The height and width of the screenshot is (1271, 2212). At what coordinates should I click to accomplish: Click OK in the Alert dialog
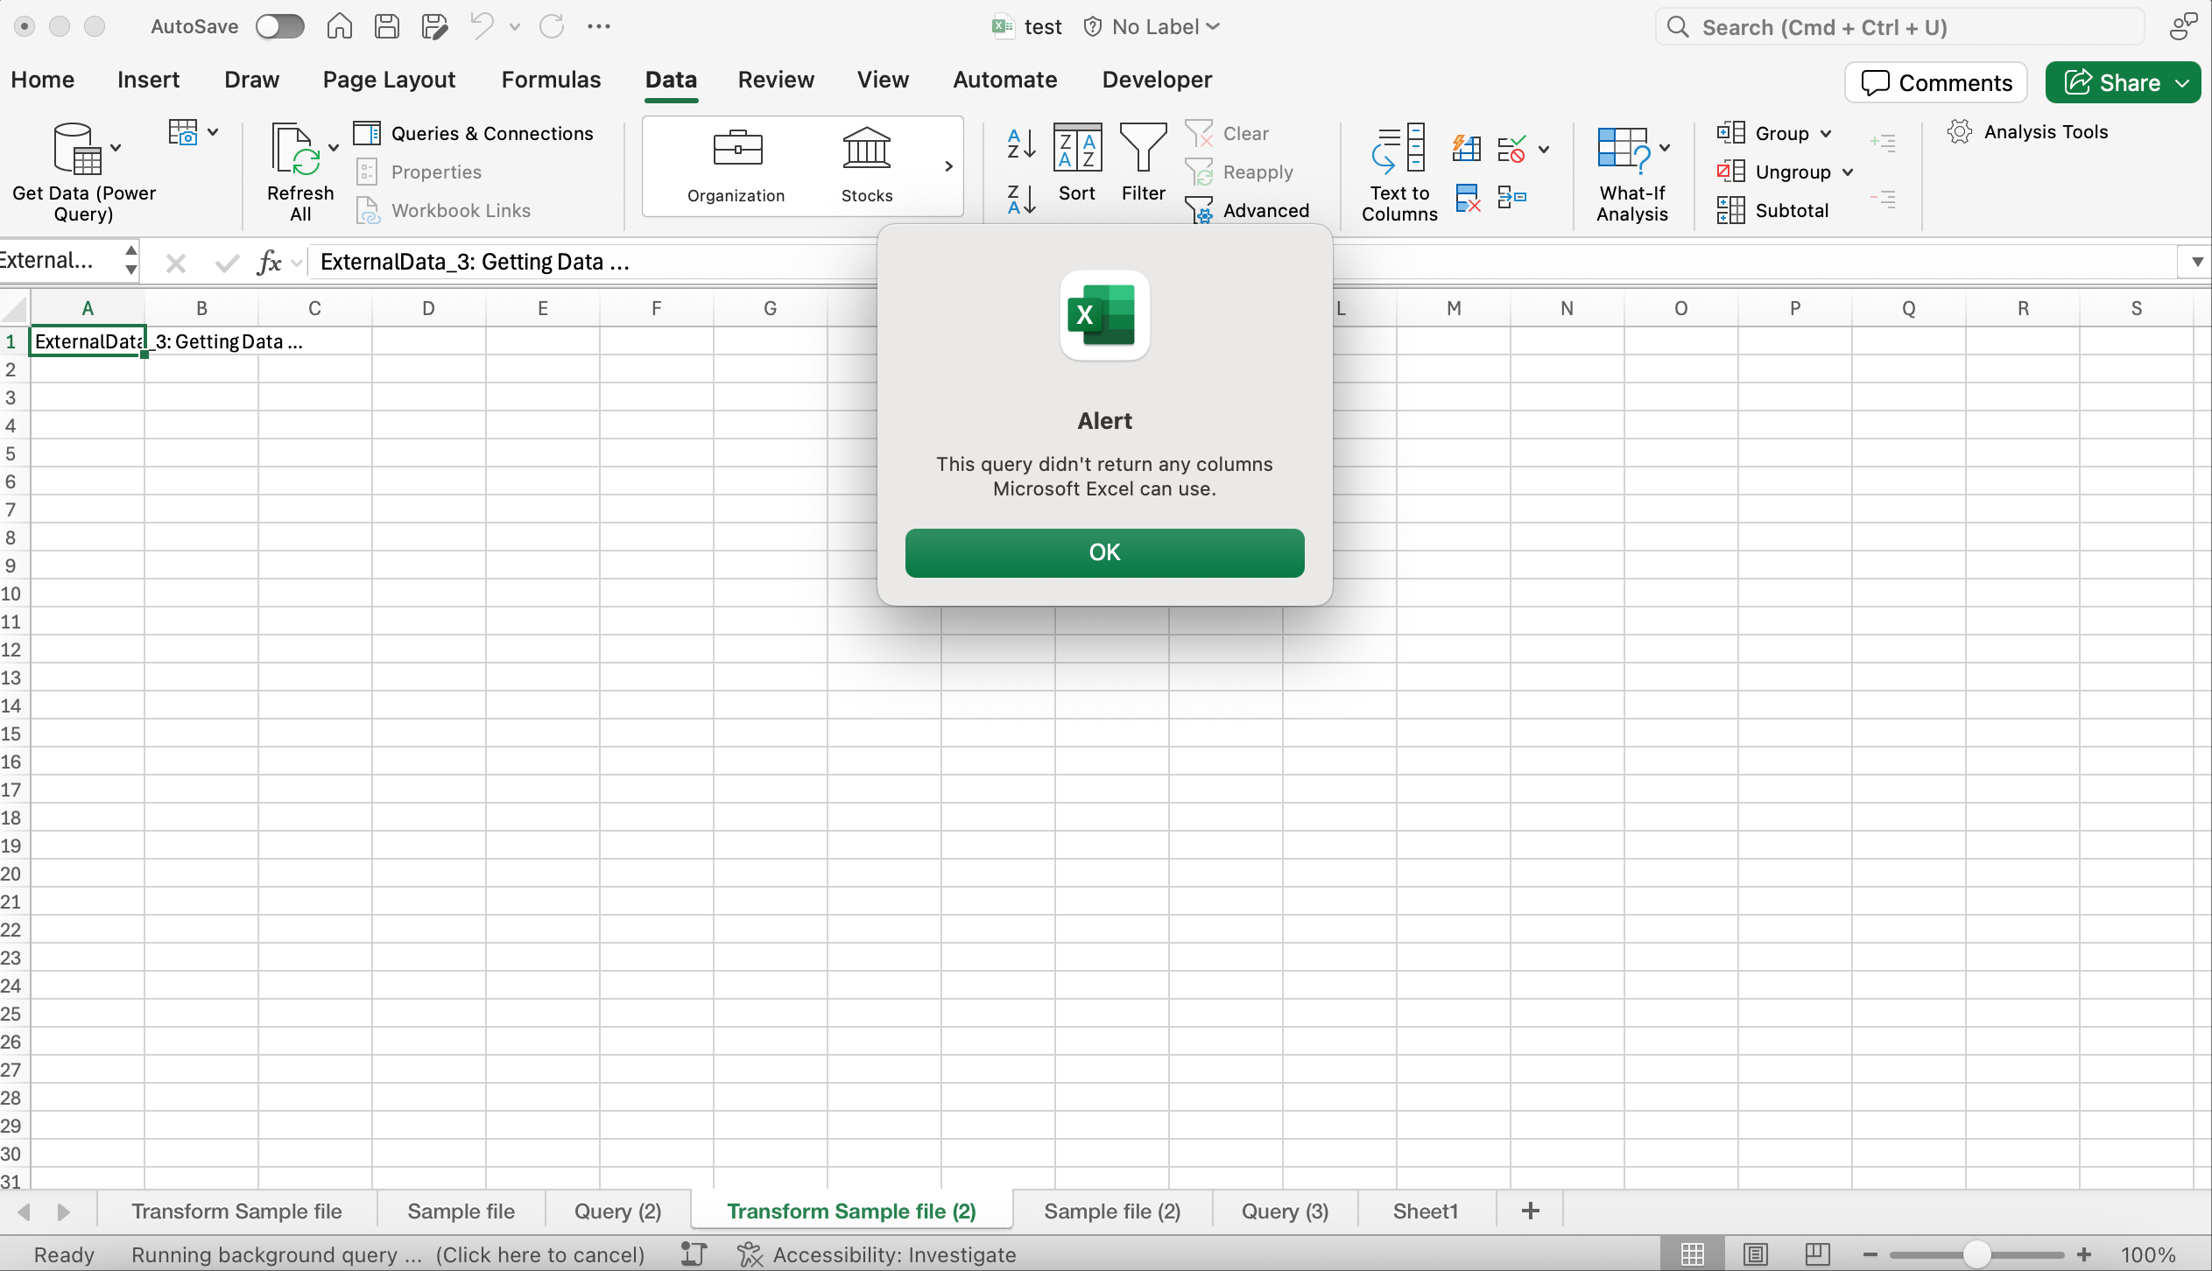point(1104,552)
